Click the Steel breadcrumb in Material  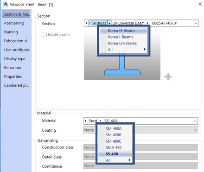tap(93, 121)
